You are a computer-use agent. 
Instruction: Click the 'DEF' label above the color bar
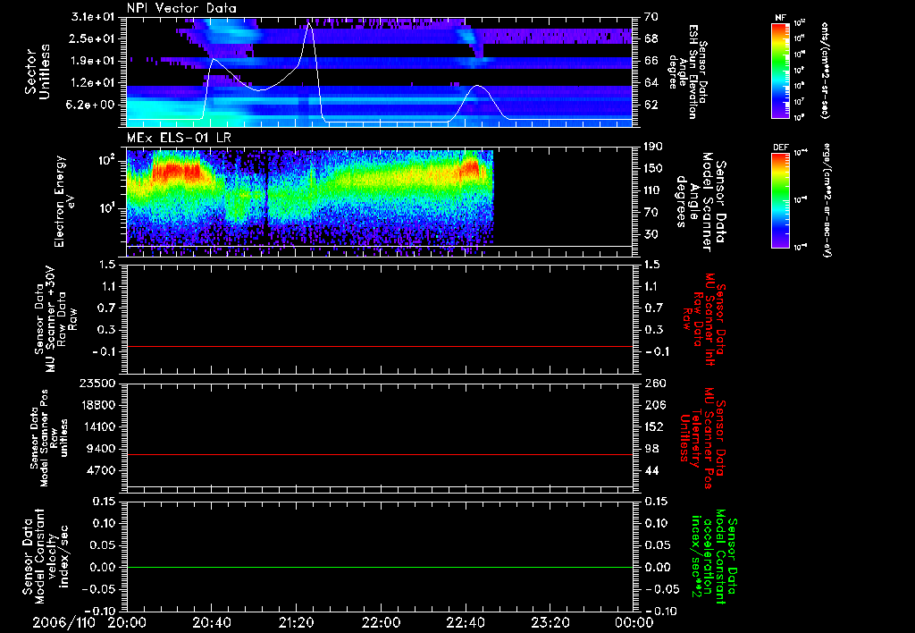[x=781, y=148]
